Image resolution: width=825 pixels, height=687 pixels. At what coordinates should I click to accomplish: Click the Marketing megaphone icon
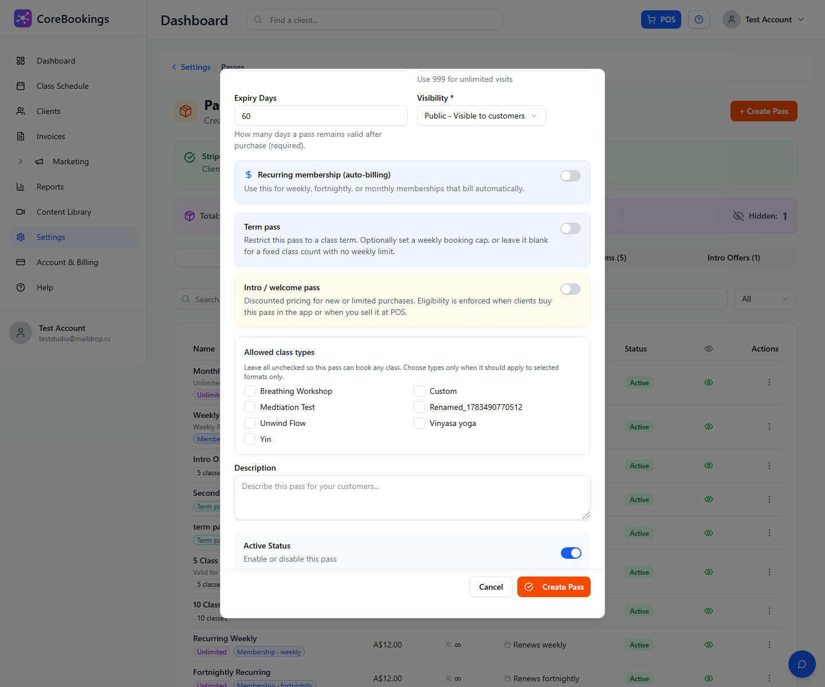click(39, 161)
